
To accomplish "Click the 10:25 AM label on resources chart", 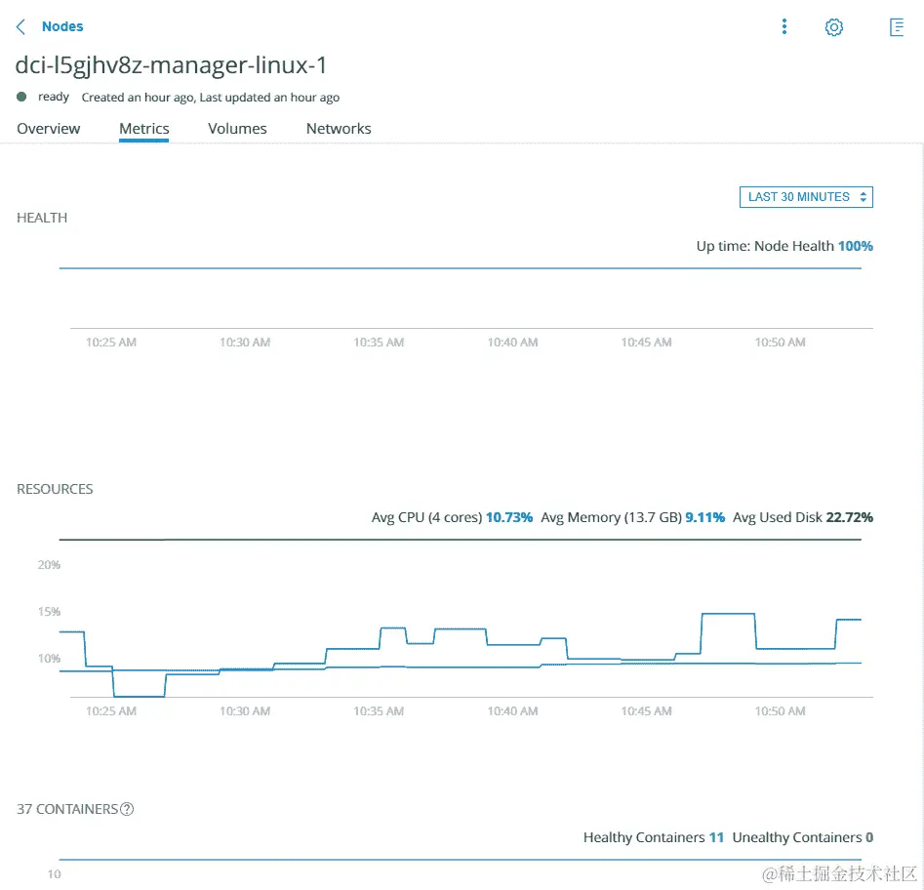I will [111, 711].
